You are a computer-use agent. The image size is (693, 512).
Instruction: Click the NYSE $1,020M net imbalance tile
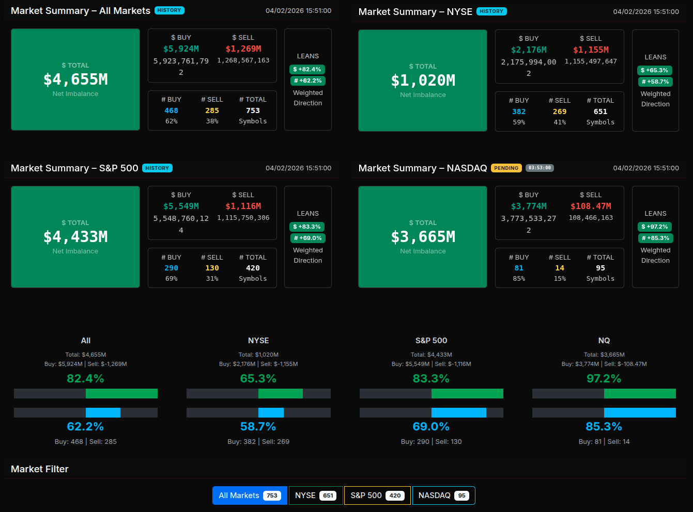tap(423, 81)
